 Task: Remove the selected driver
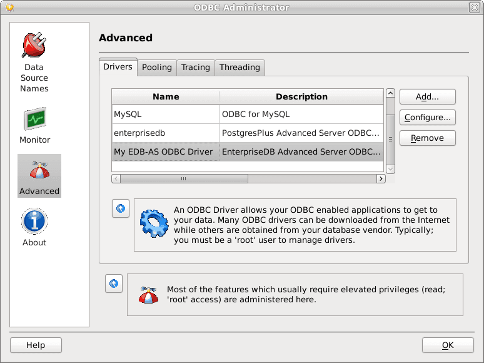tap(427, 138)
